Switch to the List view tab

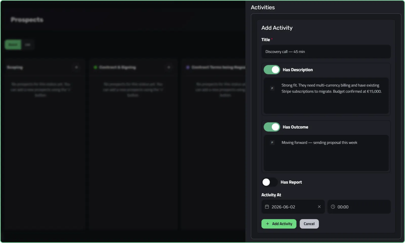point(28,45)
